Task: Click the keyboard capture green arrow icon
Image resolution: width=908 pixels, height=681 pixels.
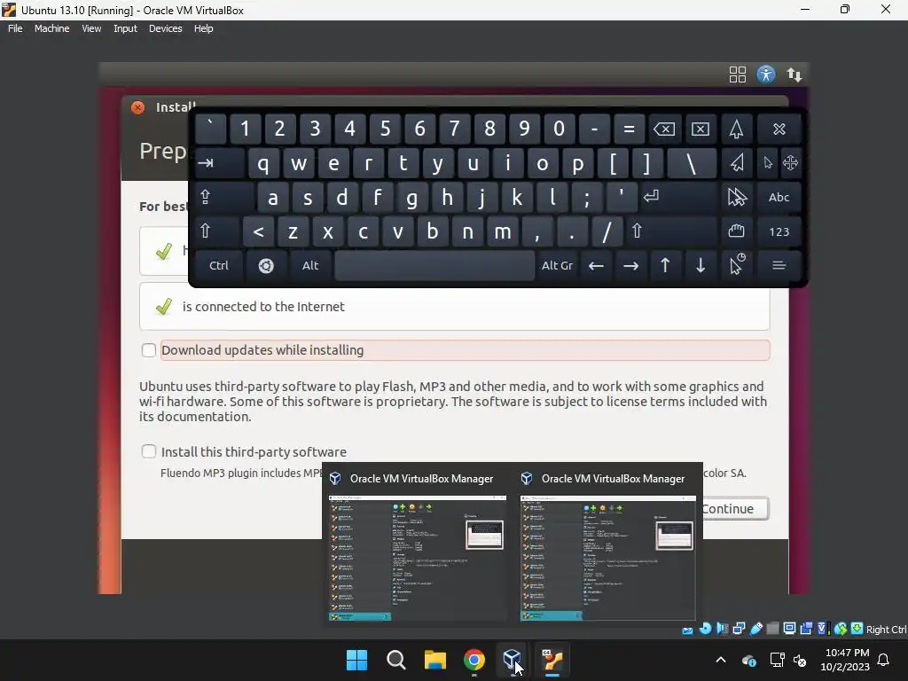Action: pyautogui.click(x=857, y=629)
